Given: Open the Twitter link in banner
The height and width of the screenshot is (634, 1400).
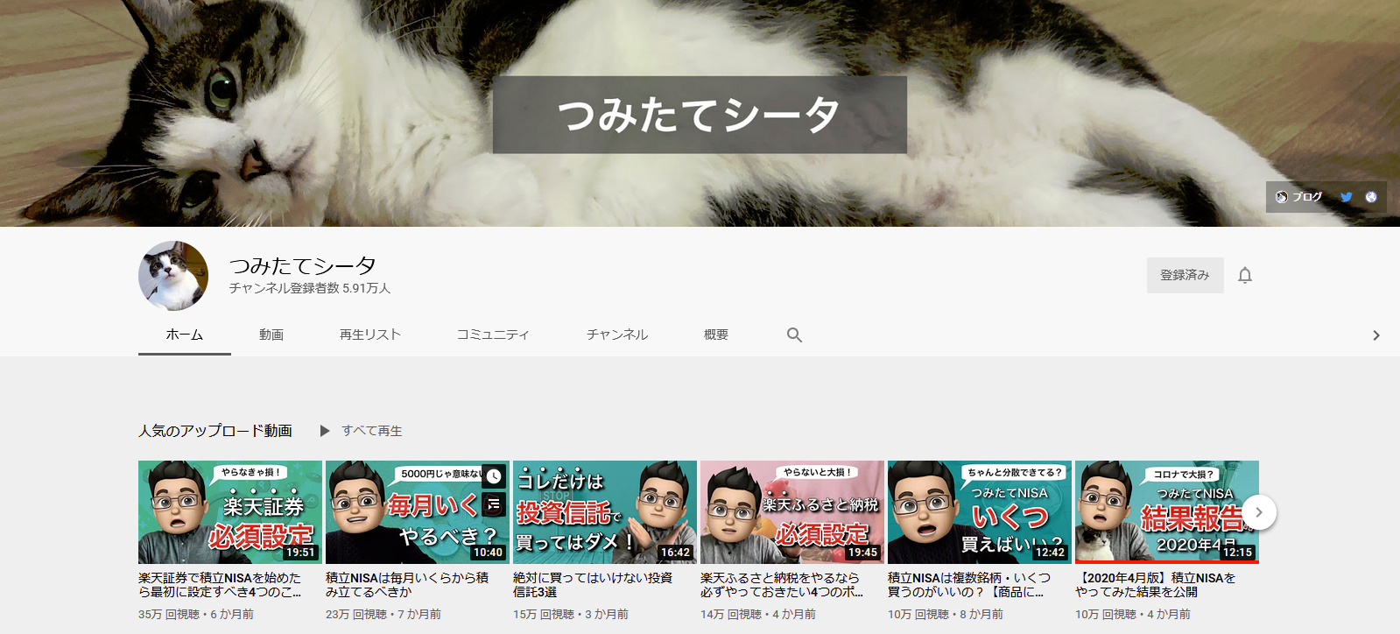Looking at the screenshot, I should [1346, 197].
